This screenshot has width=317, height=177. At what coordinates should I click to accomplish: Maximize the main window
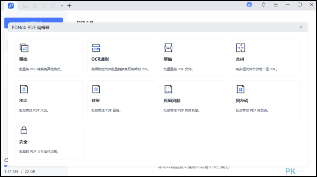[300, 4]
